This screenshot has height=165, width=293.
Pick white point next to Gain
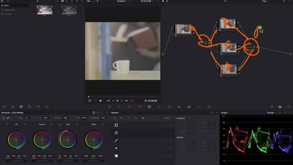pyautogui.click(x=59, y=124)
